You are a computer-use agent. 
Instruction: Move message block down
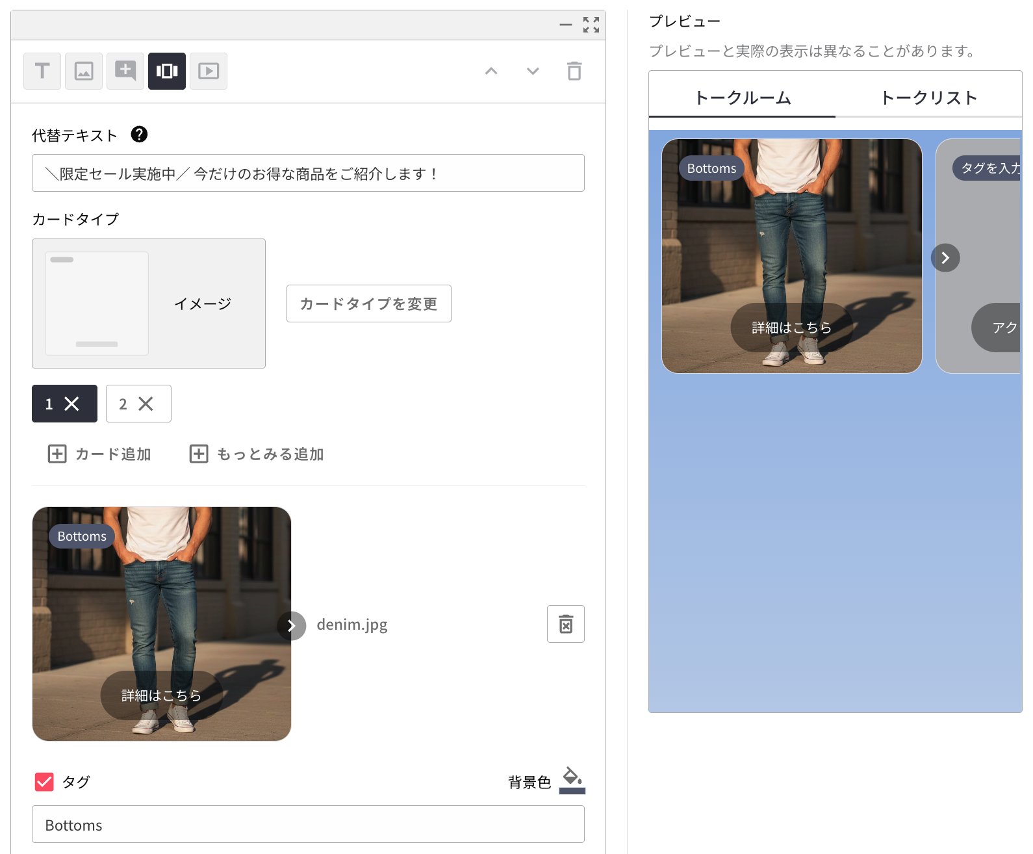point(533,71)
